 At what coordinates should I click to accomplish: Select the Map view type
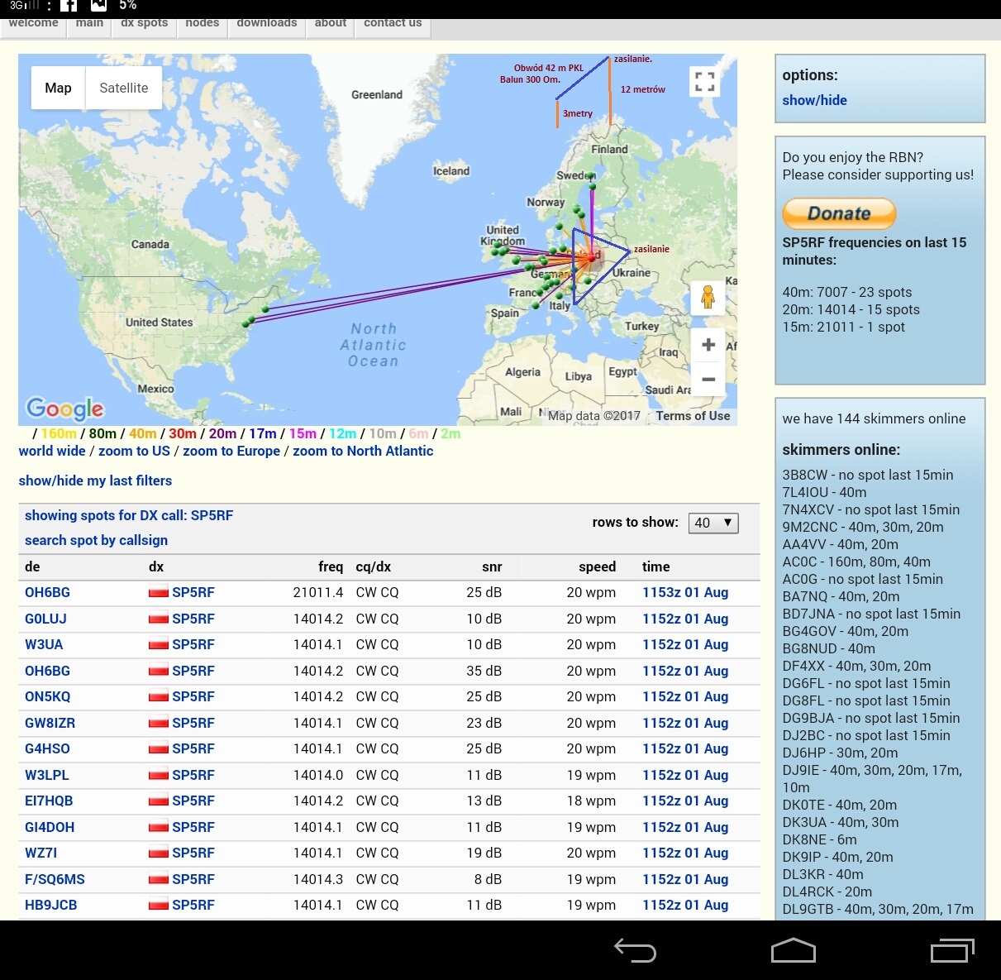tap(58, 88)
